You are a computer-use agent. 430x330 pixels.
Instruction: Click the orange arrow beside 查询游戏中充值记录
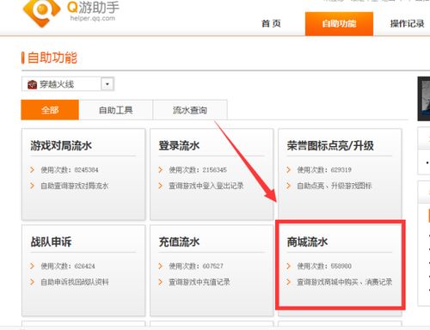[160, 282]
